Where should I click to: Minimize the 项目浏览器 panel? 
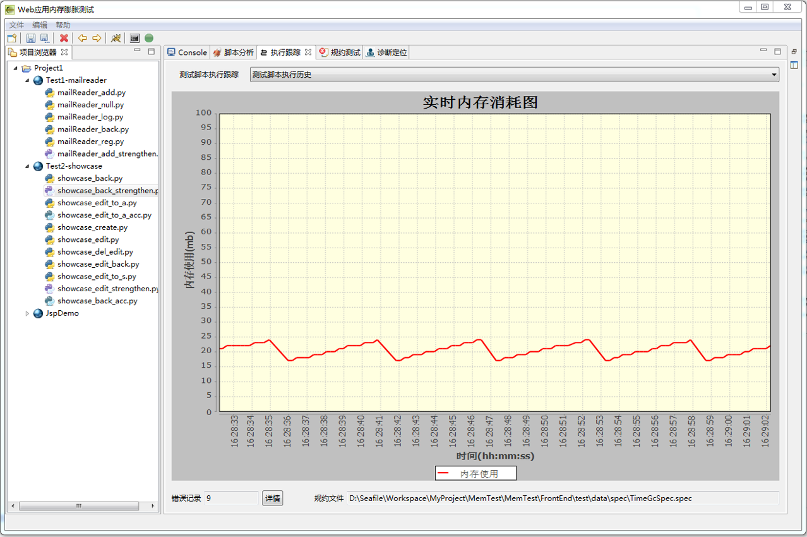137,51
